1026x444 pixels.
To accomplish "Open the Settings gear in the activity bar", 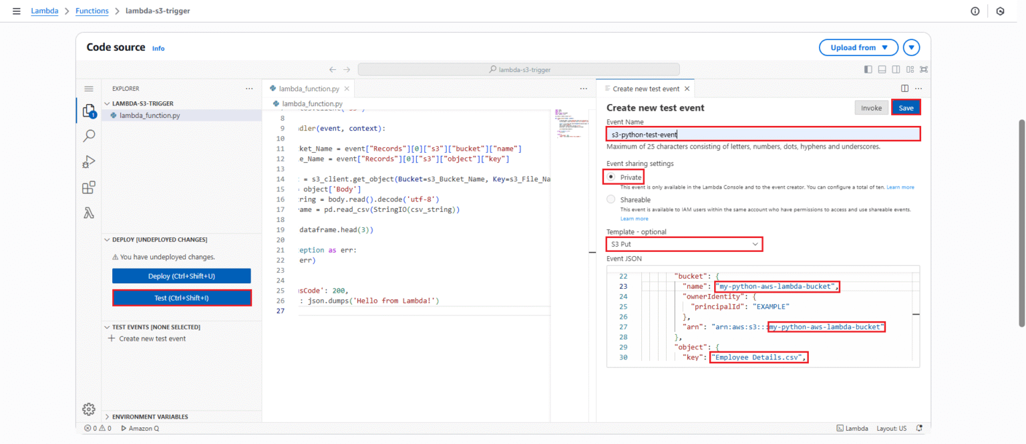I will [89, 409].
